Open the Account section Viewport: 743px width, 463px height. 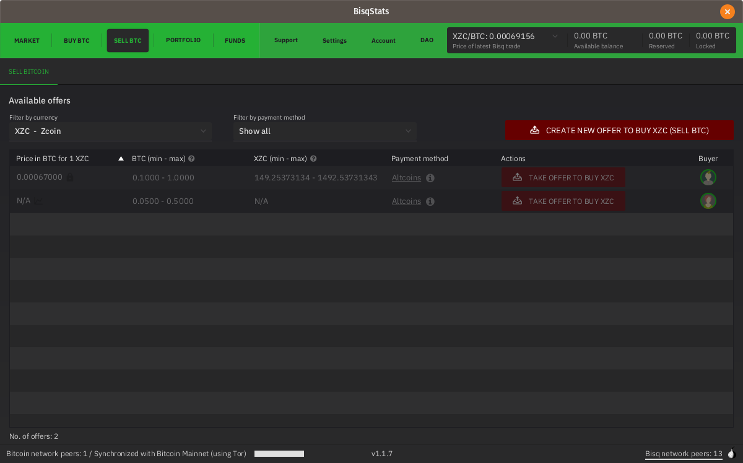click(383, 41)
